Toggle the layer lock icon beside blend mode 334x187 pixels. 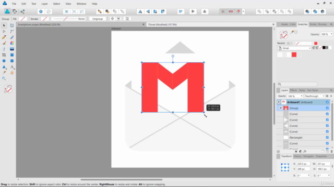click(x=331, y=96)
